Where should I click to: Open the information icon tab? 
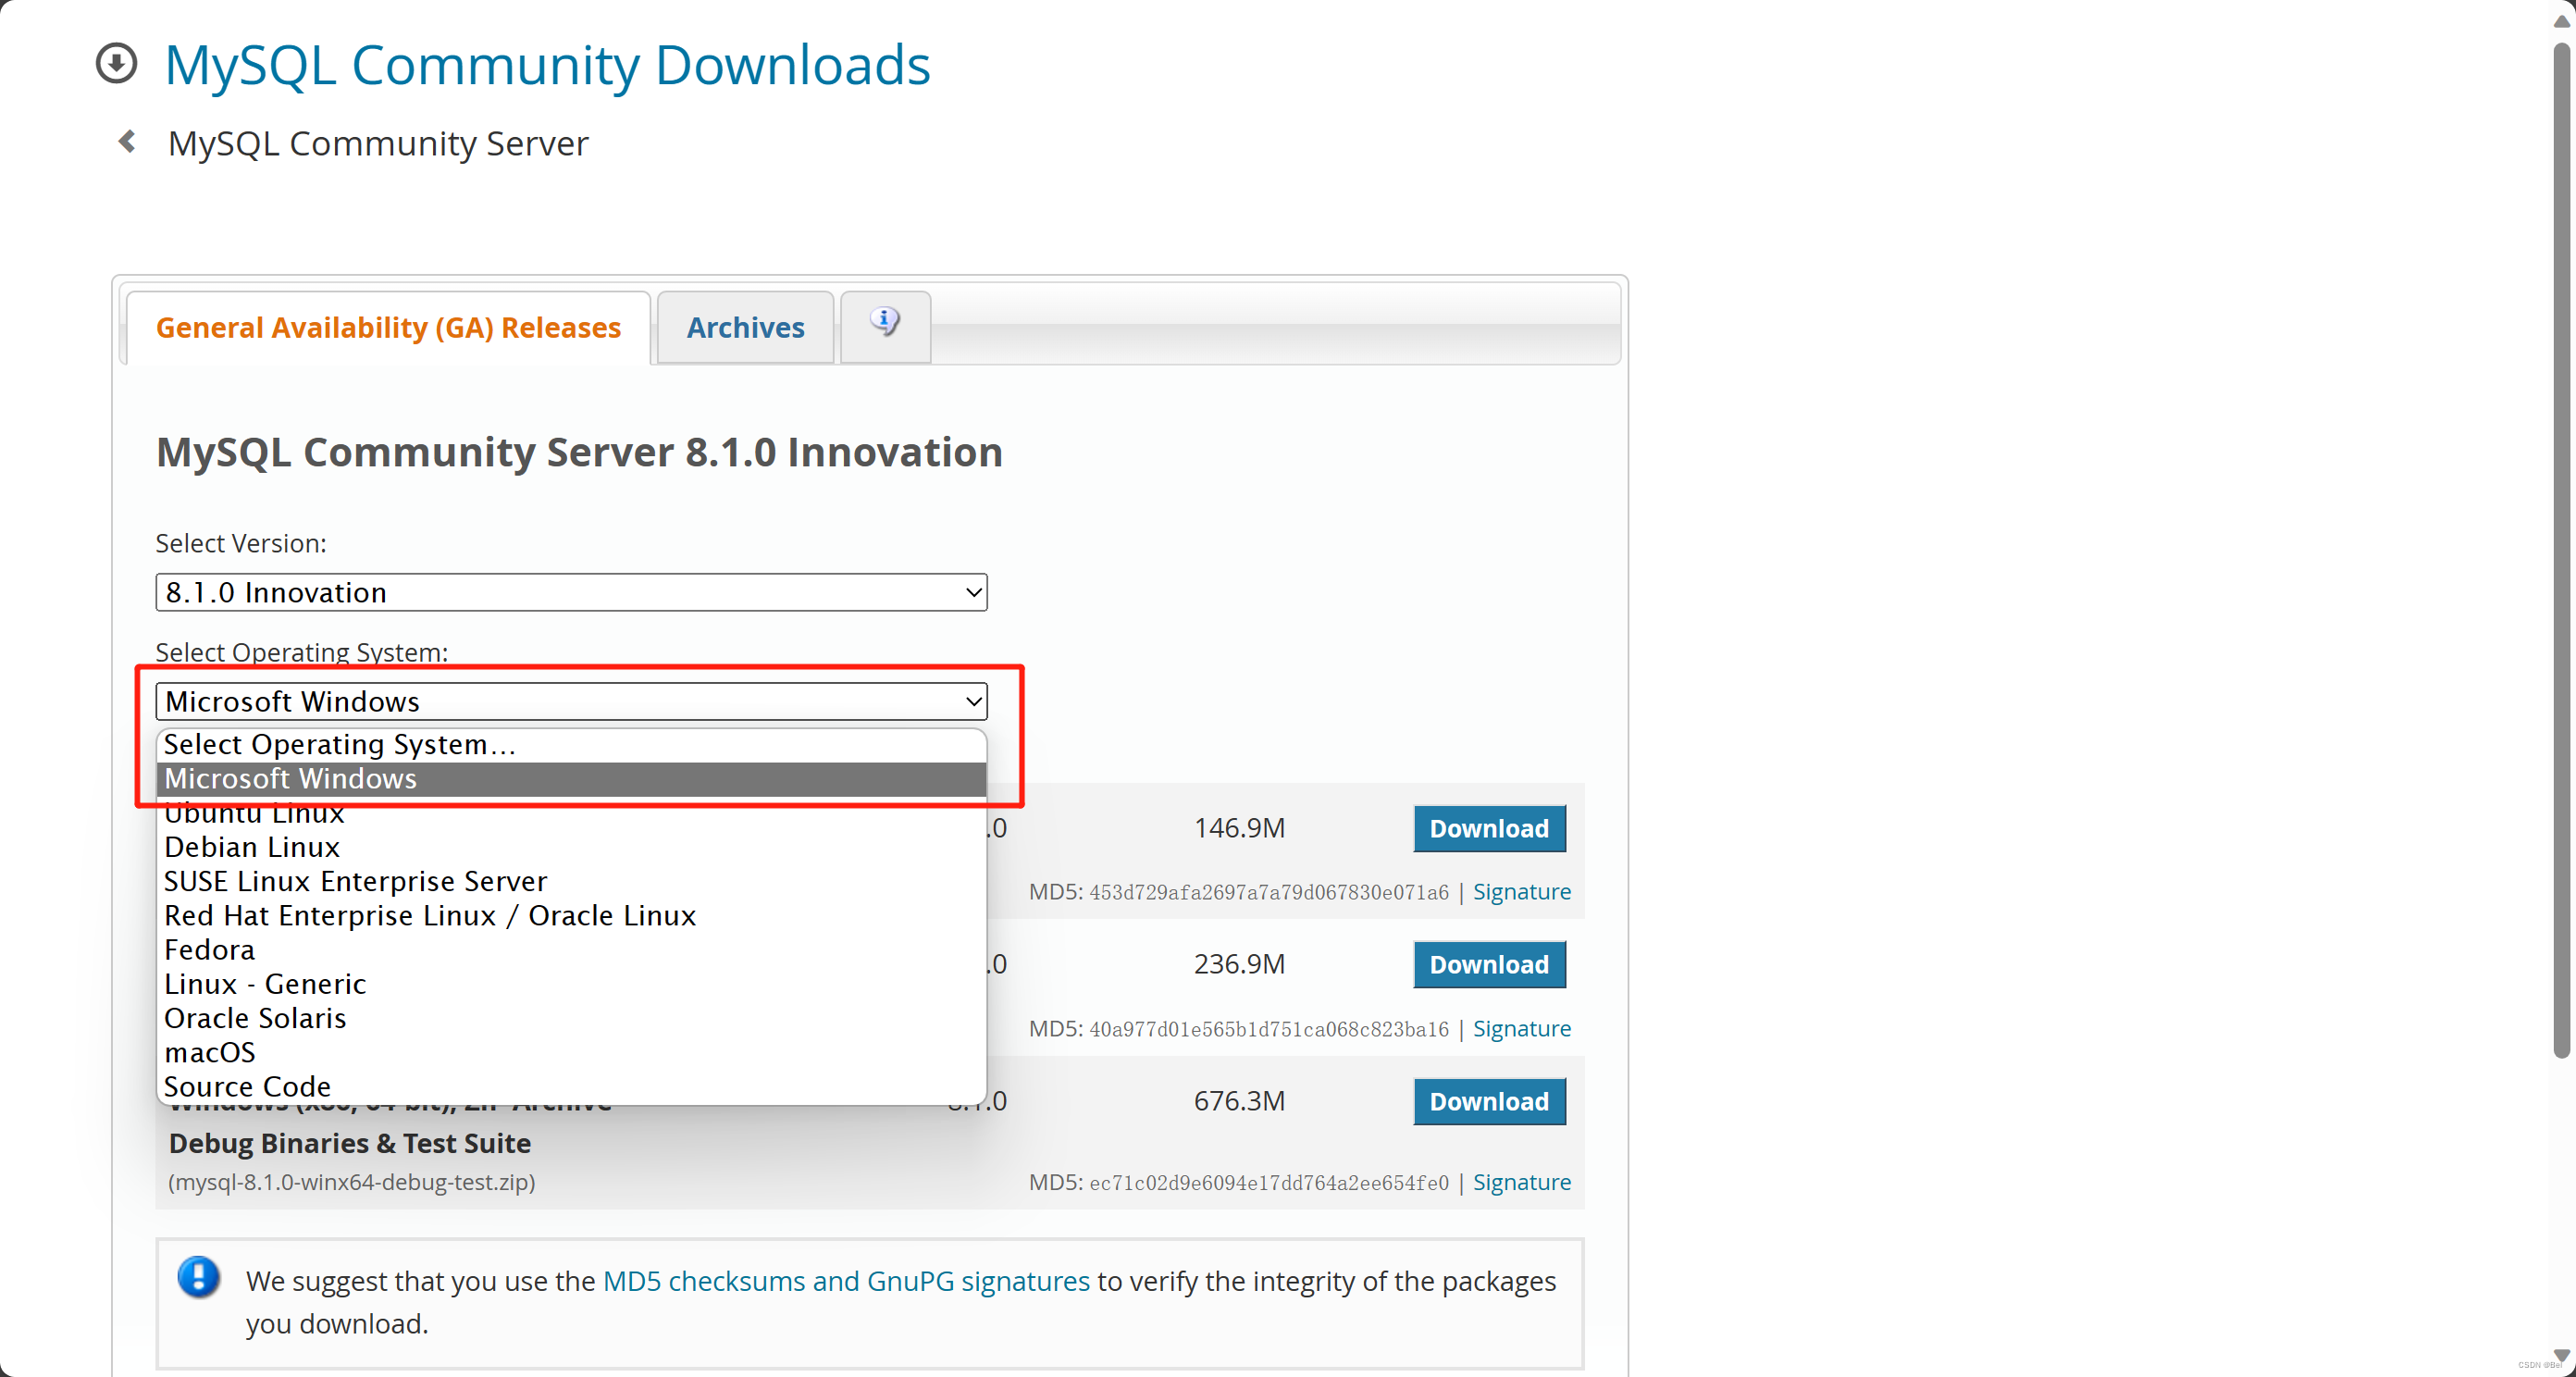(x=885, y=322)
